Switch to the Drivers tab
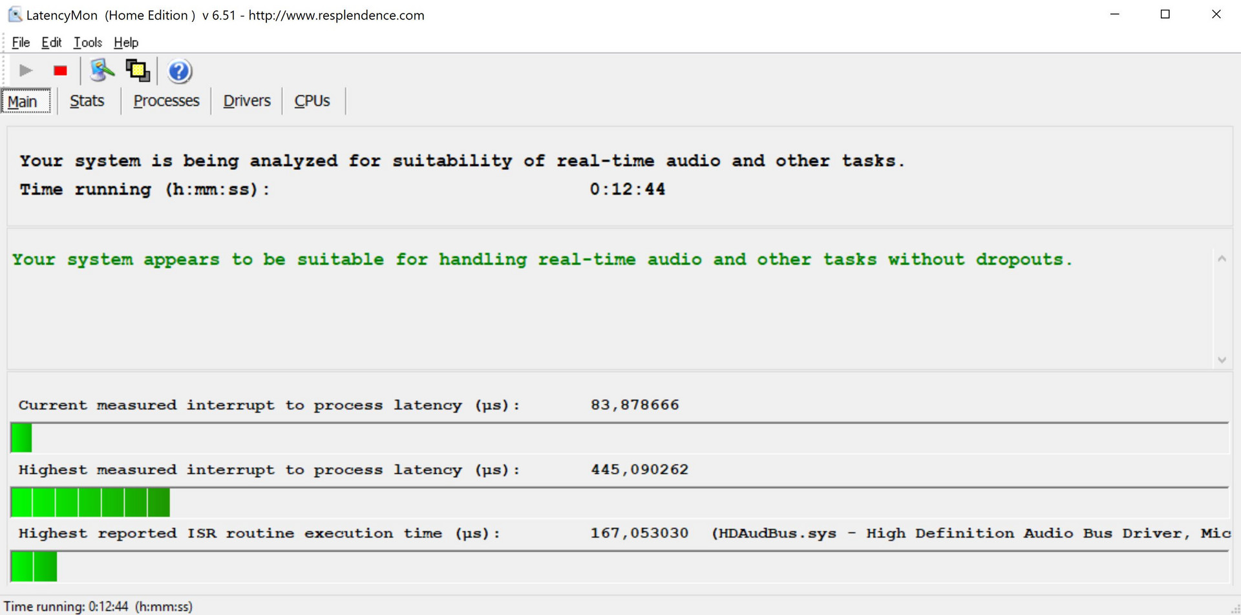The image size is (1241, 615). [x=247, y=101]
